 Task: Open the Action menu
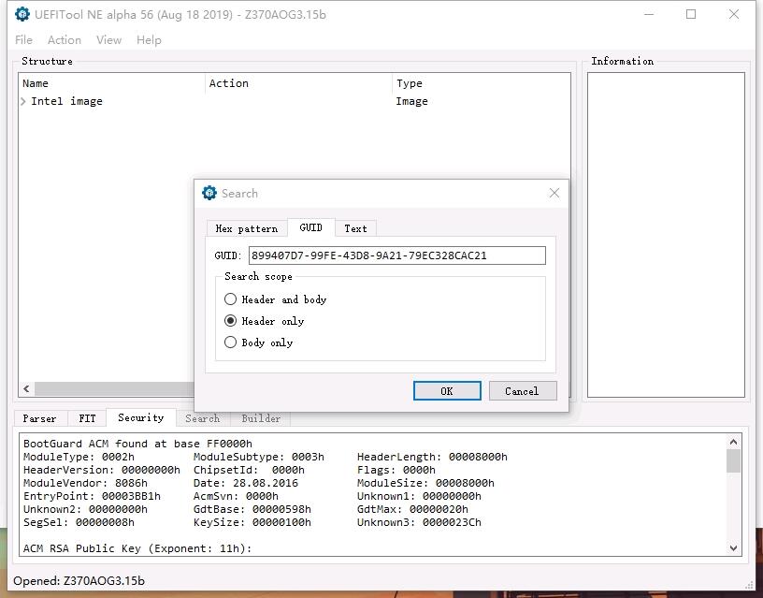[65, 40]
